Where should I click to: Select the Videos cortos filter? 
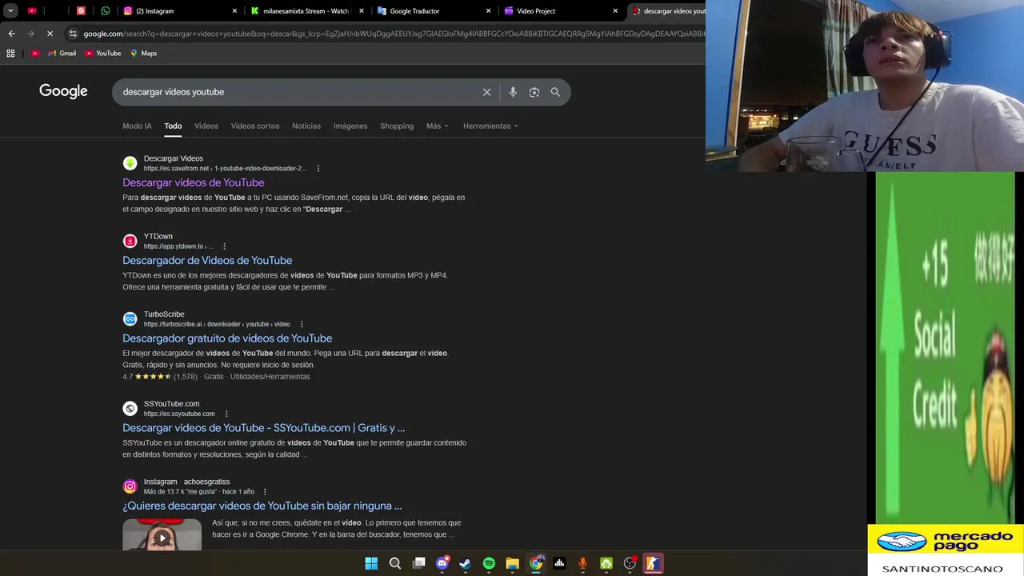pyautogui.click(x=255, y=126)
